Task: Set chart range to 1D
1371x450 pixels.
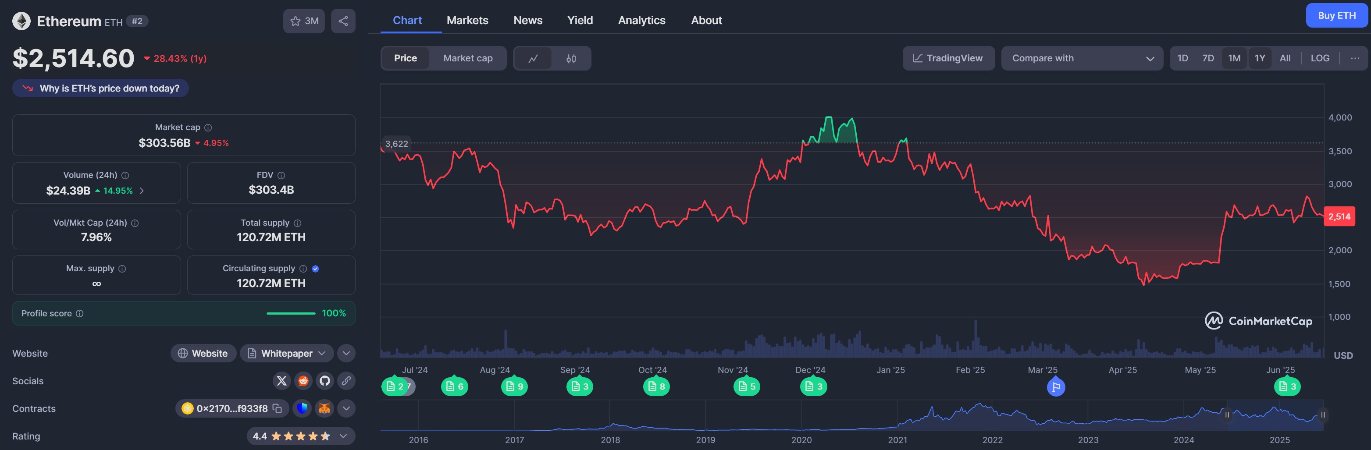Action: pos(1182,59)
